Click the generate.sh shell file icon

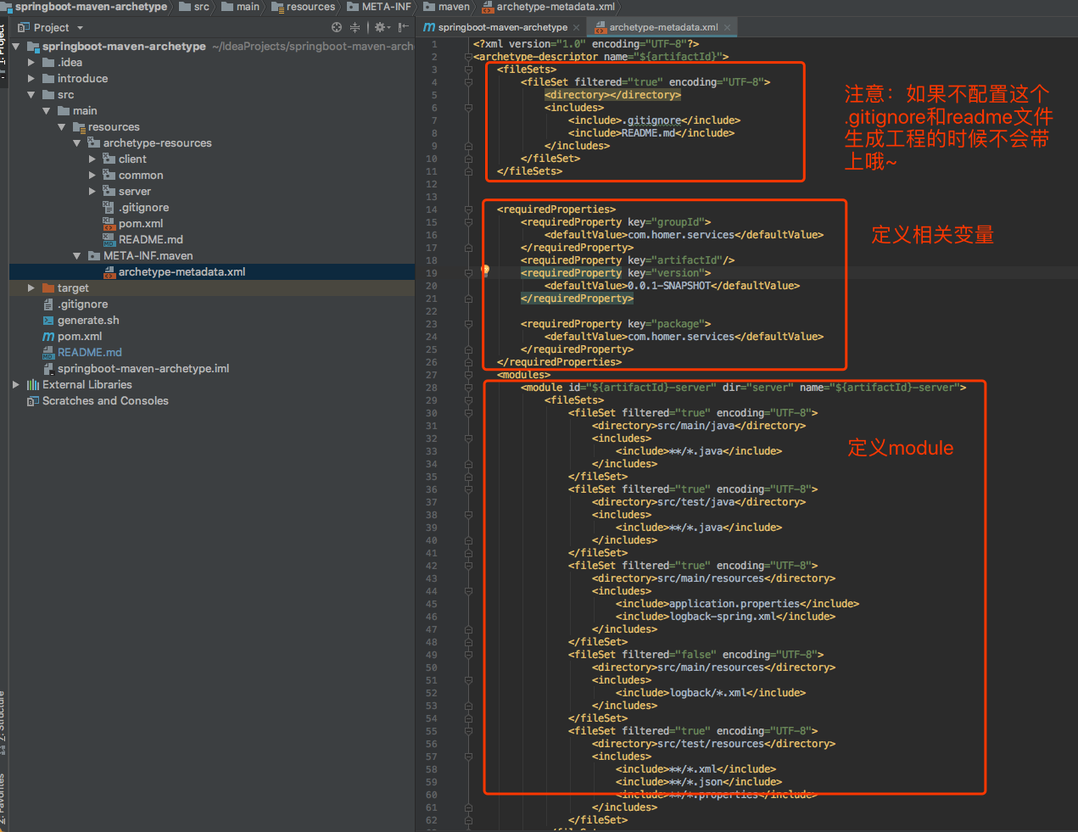point(48,321)
